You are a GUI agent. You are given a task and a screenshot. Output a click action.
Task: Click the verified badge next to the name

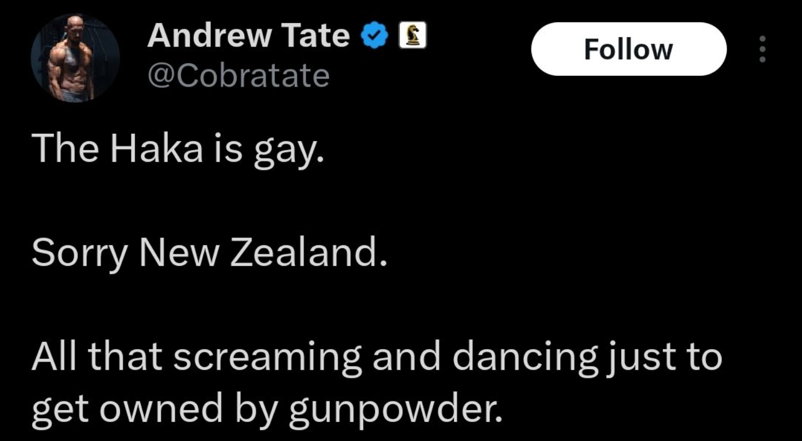(375, 34)
